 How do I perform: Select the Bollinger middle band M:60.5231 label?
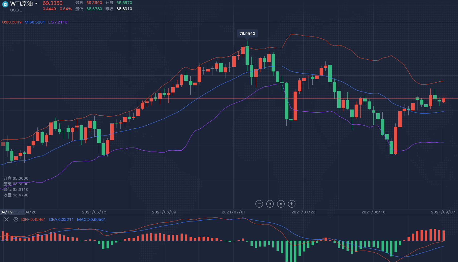pos(35,22)
